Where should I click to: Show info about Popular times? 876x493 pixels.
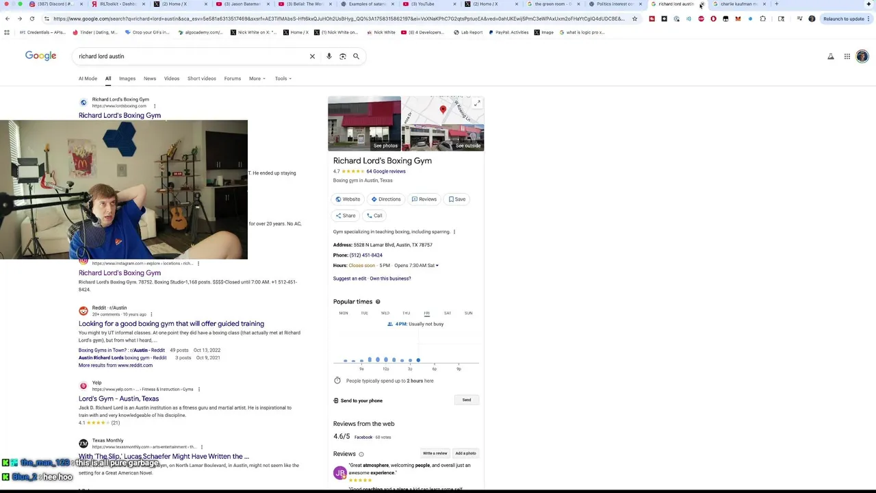click(x=378, y=302)
